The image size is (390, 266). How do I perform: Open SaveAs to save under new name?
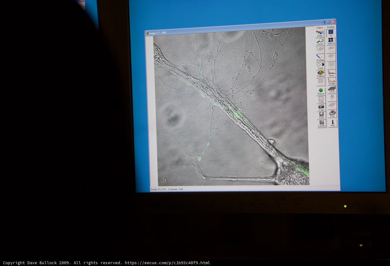[322, 123]
